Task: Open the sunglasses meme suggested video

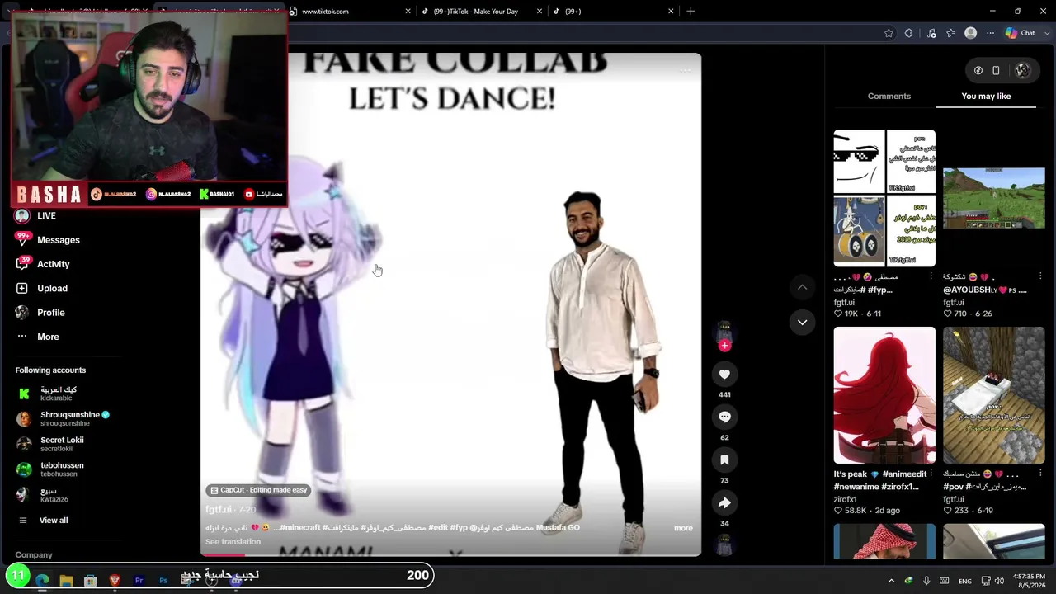Action: click(884, 198)
